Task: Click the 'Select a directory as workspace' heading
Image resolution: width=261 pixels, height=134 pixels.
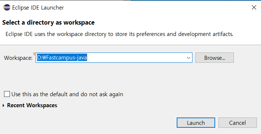Action: point(48,22)
